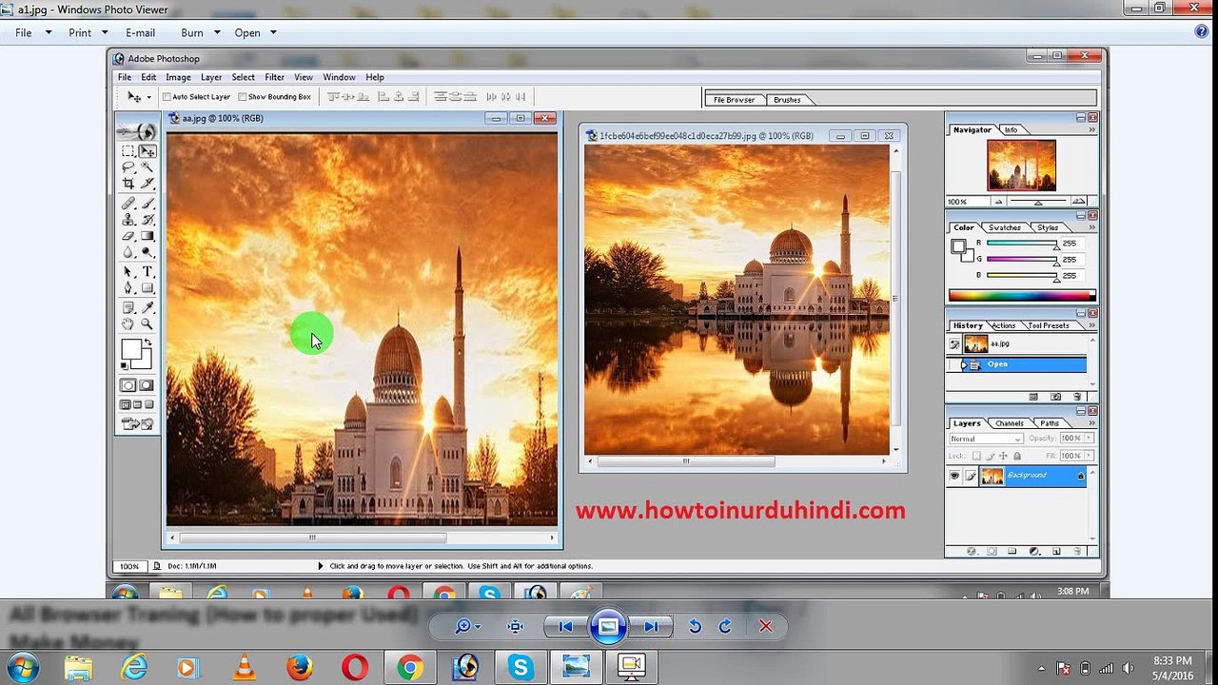Swap foreground and background colors

tap(147, 342)
